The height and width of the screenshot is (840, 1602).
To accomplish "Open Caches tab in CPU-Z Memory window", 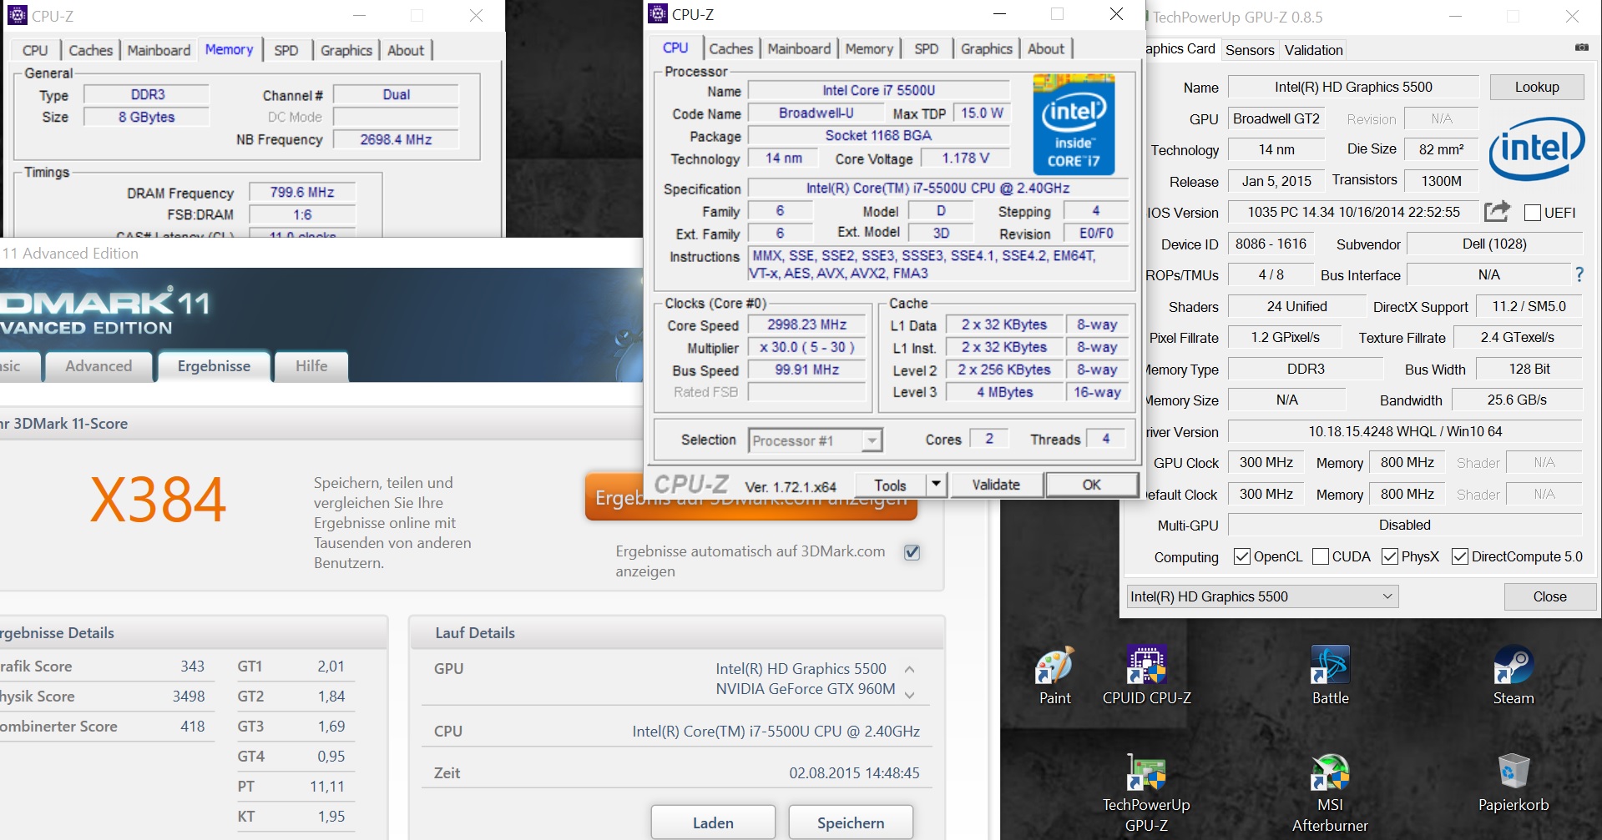I will [x=90, y=50].
